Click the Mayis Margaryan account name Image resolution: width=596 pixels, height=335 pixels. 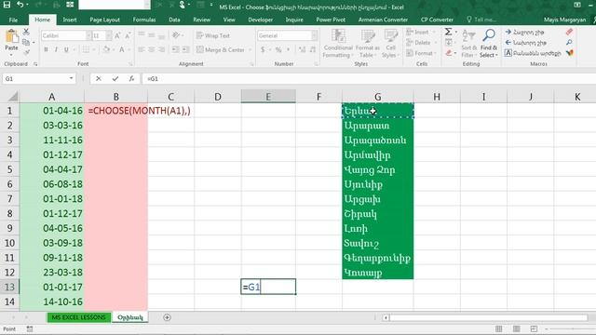564,20
